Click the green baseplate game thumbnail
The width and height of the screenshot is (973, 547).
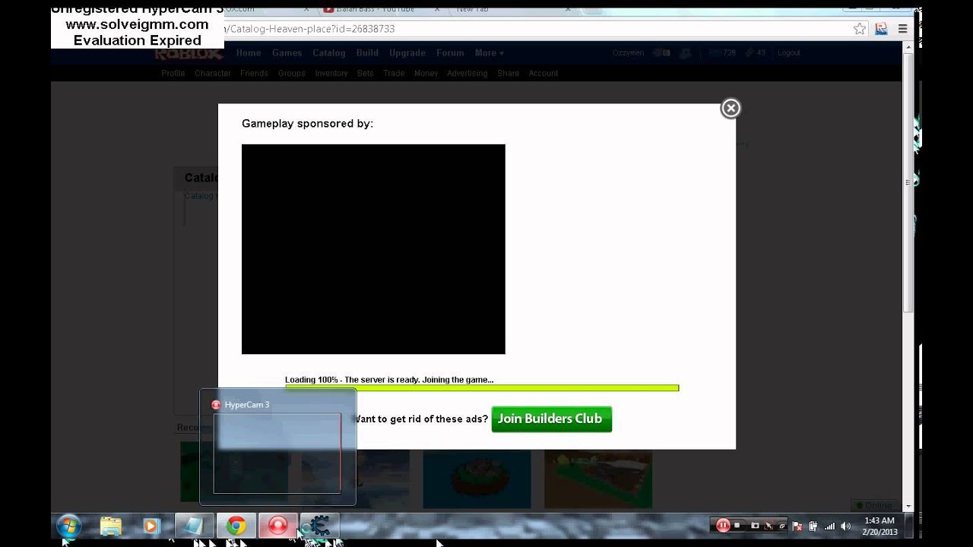pos(598,479)
